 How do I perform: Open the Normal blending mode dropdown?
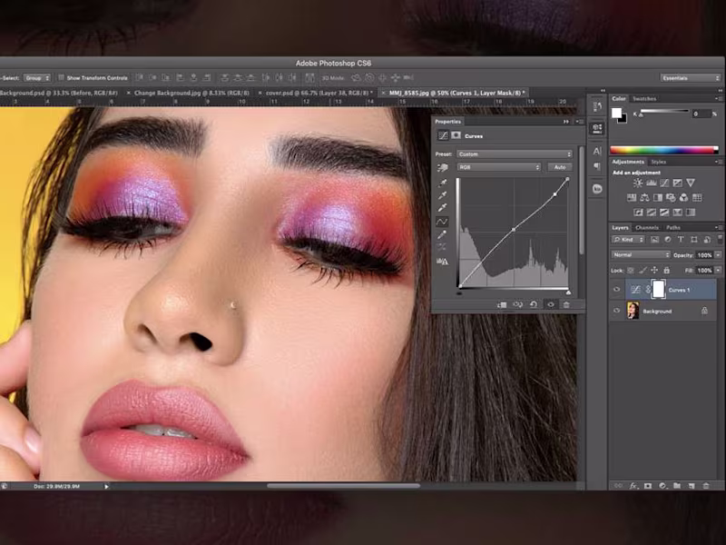[x=635, y=254]
